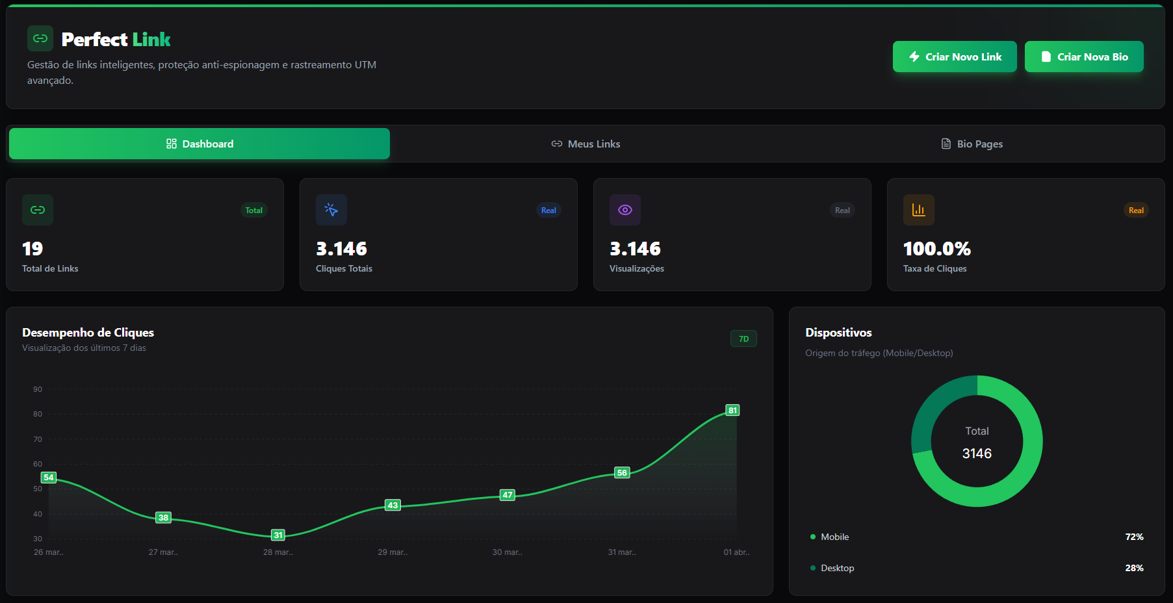
Task: Toggle the Real badge on Cliques Totais
Action: 548,210
